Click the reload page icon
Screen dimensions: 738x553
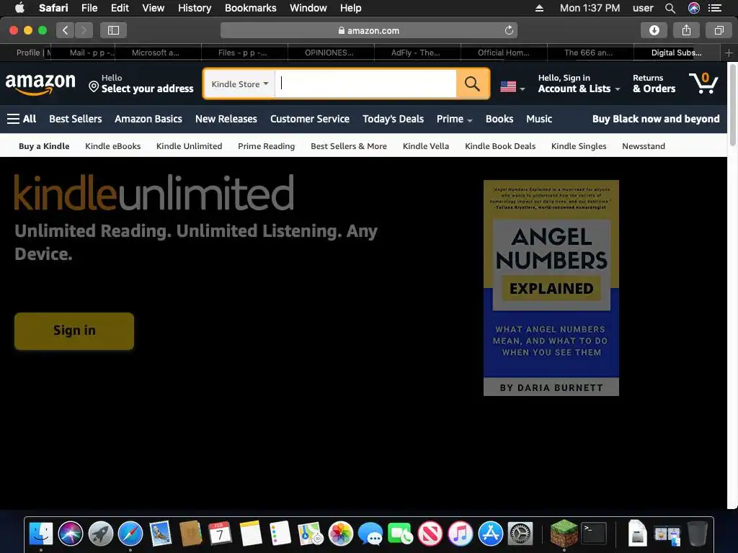click(x=509, y=30)
